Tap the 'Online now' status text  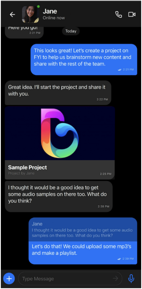(x=54, y=18)
